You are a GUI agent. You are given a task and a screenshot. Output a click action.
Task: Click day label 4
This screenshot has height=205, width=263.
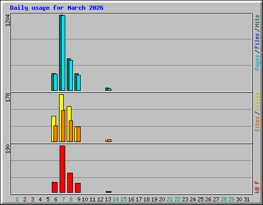pyautogui.click(x=40, y=199)
